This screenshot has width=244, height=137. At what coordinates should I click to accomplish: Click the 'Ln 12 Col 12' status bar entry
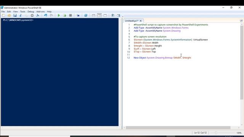coord(201,133)
